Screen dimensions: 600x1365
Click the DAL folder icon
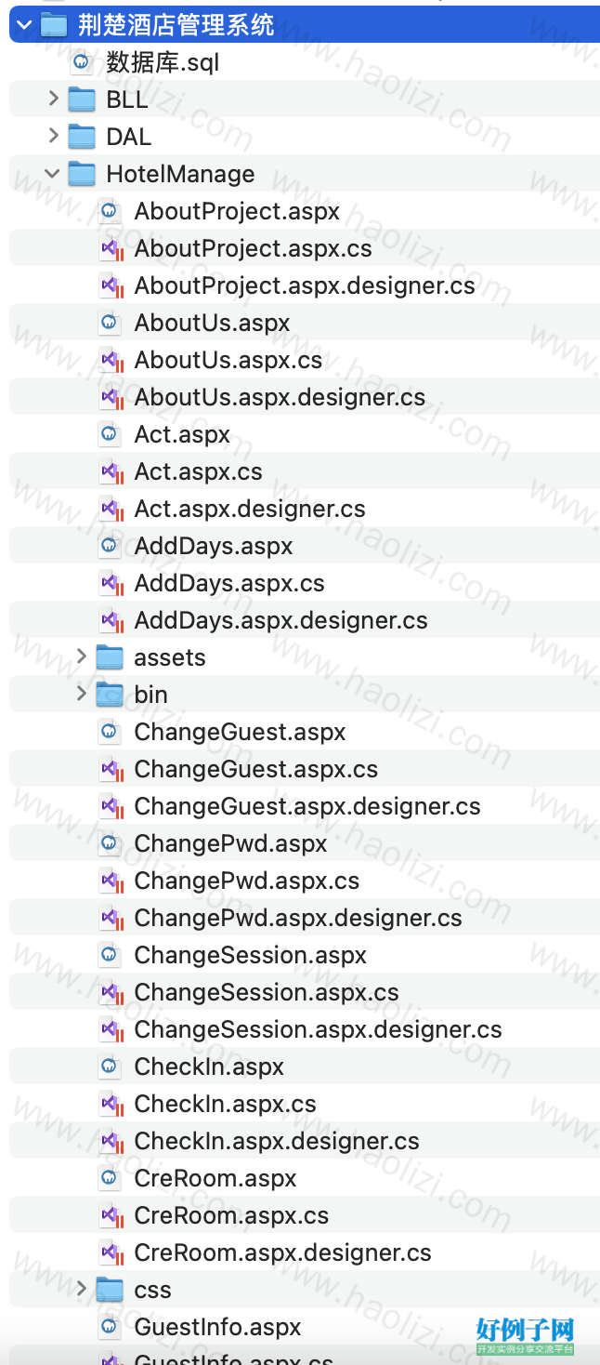[82, 137]
